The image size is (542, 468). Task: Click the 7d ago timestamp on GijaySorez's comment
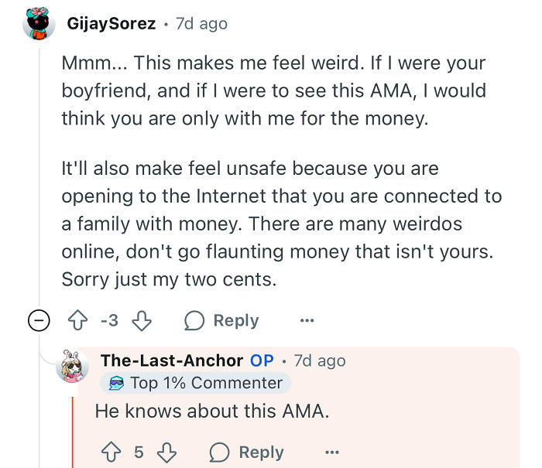201,23
